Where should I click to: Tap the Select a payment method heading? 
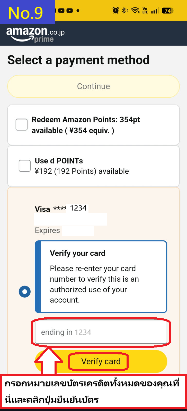click(78, 60)
